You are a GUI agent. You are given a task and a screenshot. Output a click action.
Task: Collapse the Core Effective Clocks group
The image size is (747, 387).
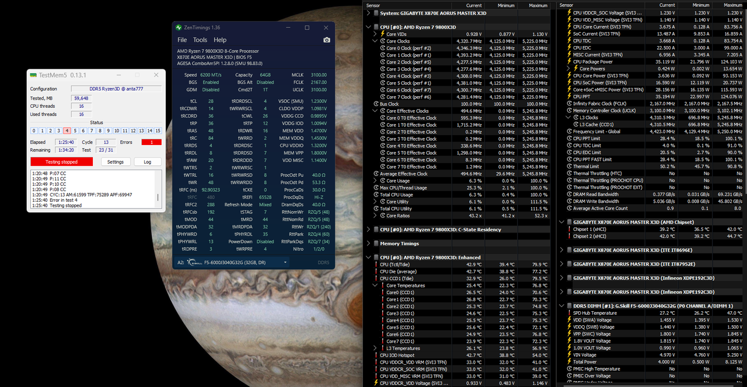point(375,111)
